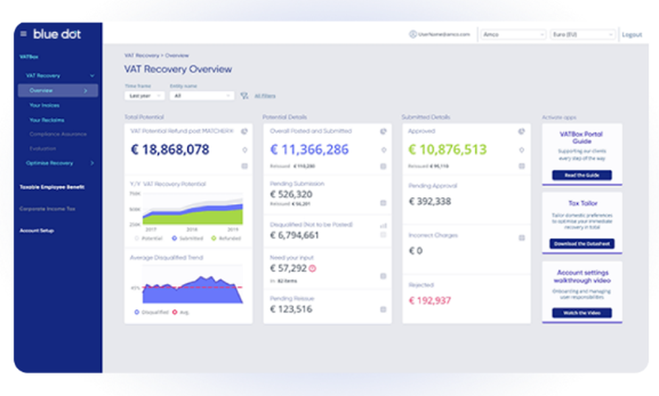
Task: Collapse the VAT Recovery sidebar section
Action: [x=92, y=76]
